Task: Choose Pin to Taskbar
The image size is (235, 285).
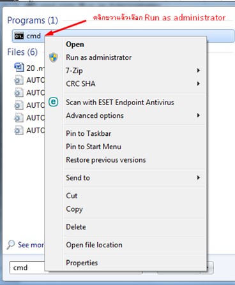Action: click(89, 133)
